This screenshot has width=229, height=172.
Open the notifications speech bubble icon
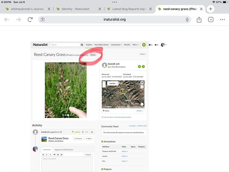[x=156, y=45]
